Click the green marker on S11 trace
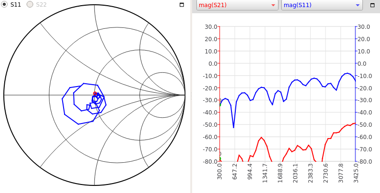 click(220, 105)
